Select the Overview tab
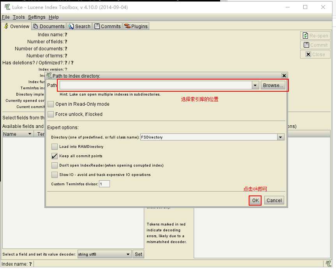 17,26
